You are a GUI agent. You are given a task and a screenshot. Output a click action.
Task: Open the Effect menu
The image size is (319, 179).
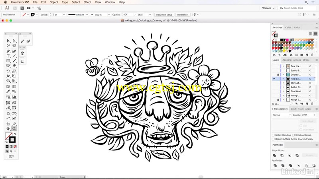87,2
